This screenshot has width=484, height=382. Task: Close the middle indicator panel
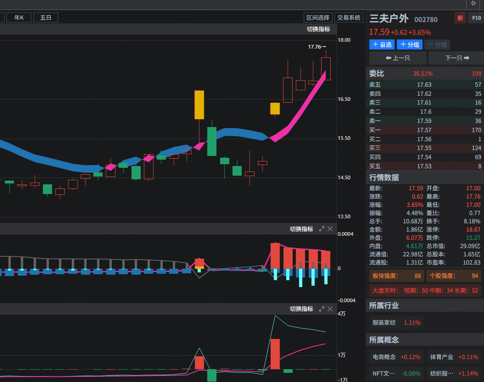click(330, 229)
